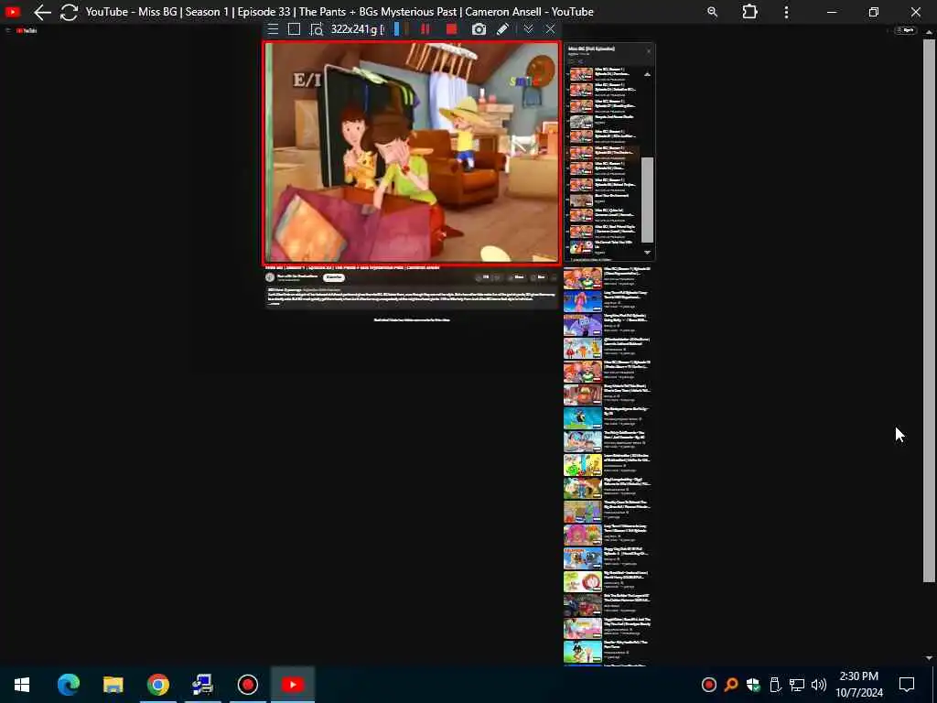Image resolution: width=937 pixels, height=703 pixels.
Task: Open the second recommended video with blue thumbnail
Action: (x=583, y=301)
